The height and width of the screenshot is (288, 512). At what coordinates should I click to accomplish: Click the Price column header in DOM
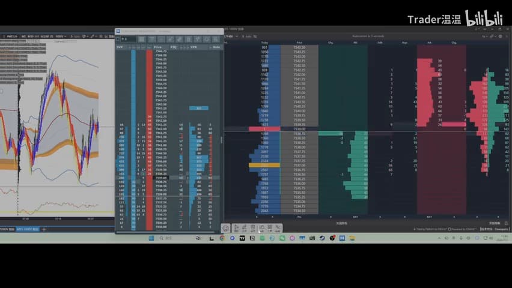pyautogui.click(x=157, y=47)
